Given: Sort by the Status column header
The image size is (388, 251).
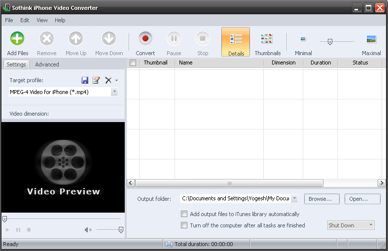Looking at the screenshot, I should coord(360,63).
